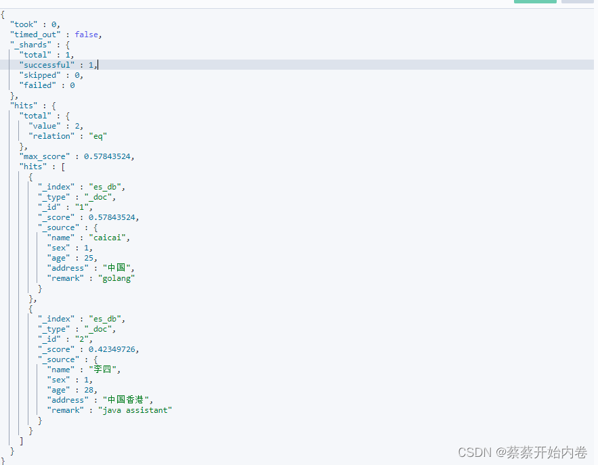598x465 pixels.
Task: Click the "_id" : "2" line
Action: coord(65,339)
